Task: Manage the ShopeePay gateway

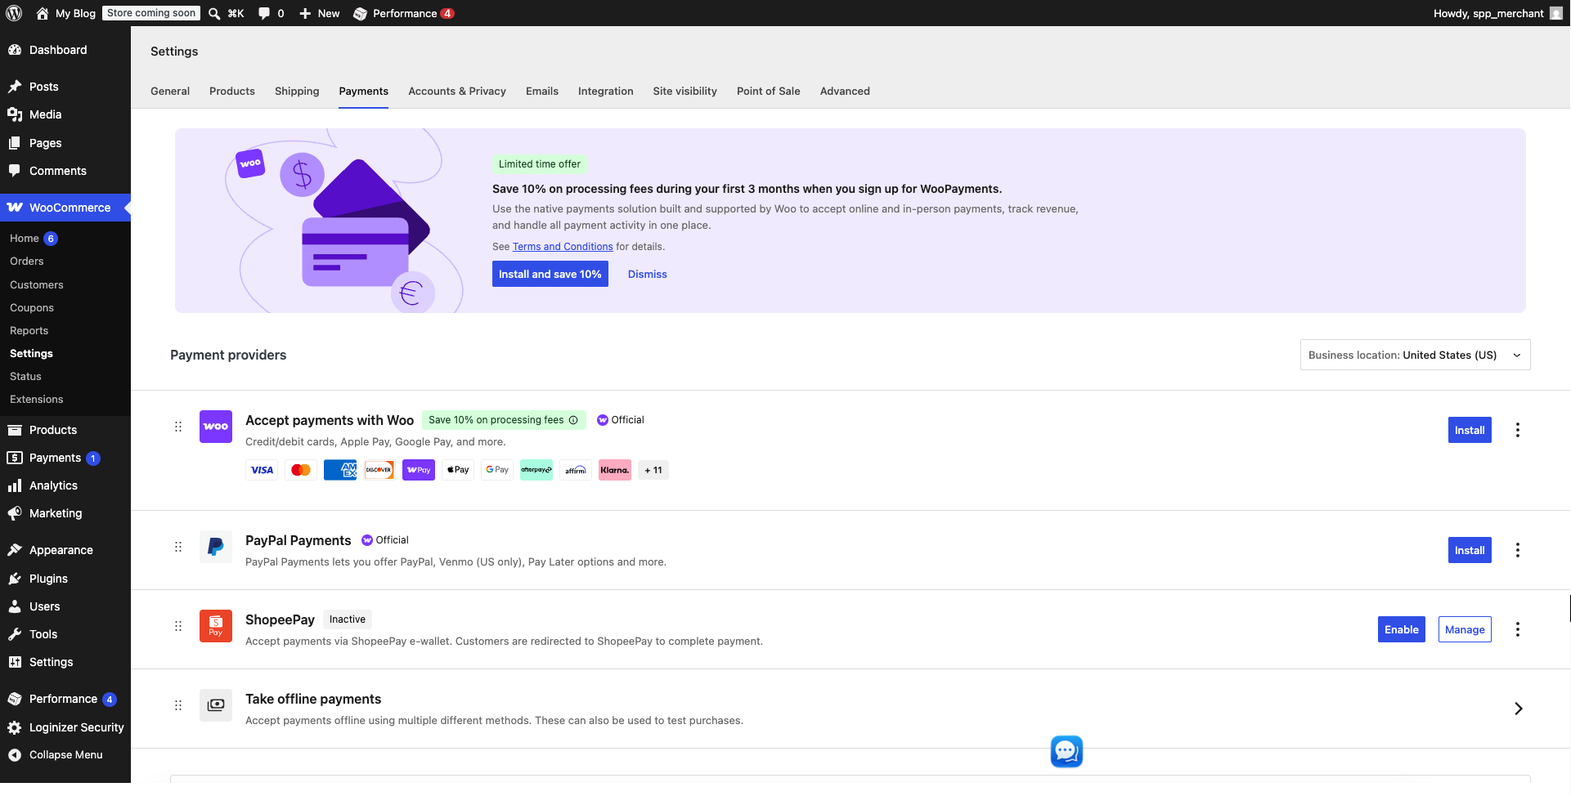Action: pyautogui.click(x=1465, y=629)
